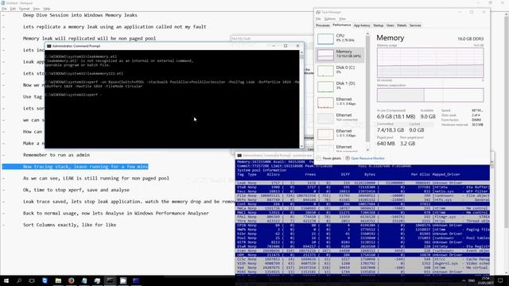
Task: Click the Memory usage graph
Action: (x=430, y=63)
